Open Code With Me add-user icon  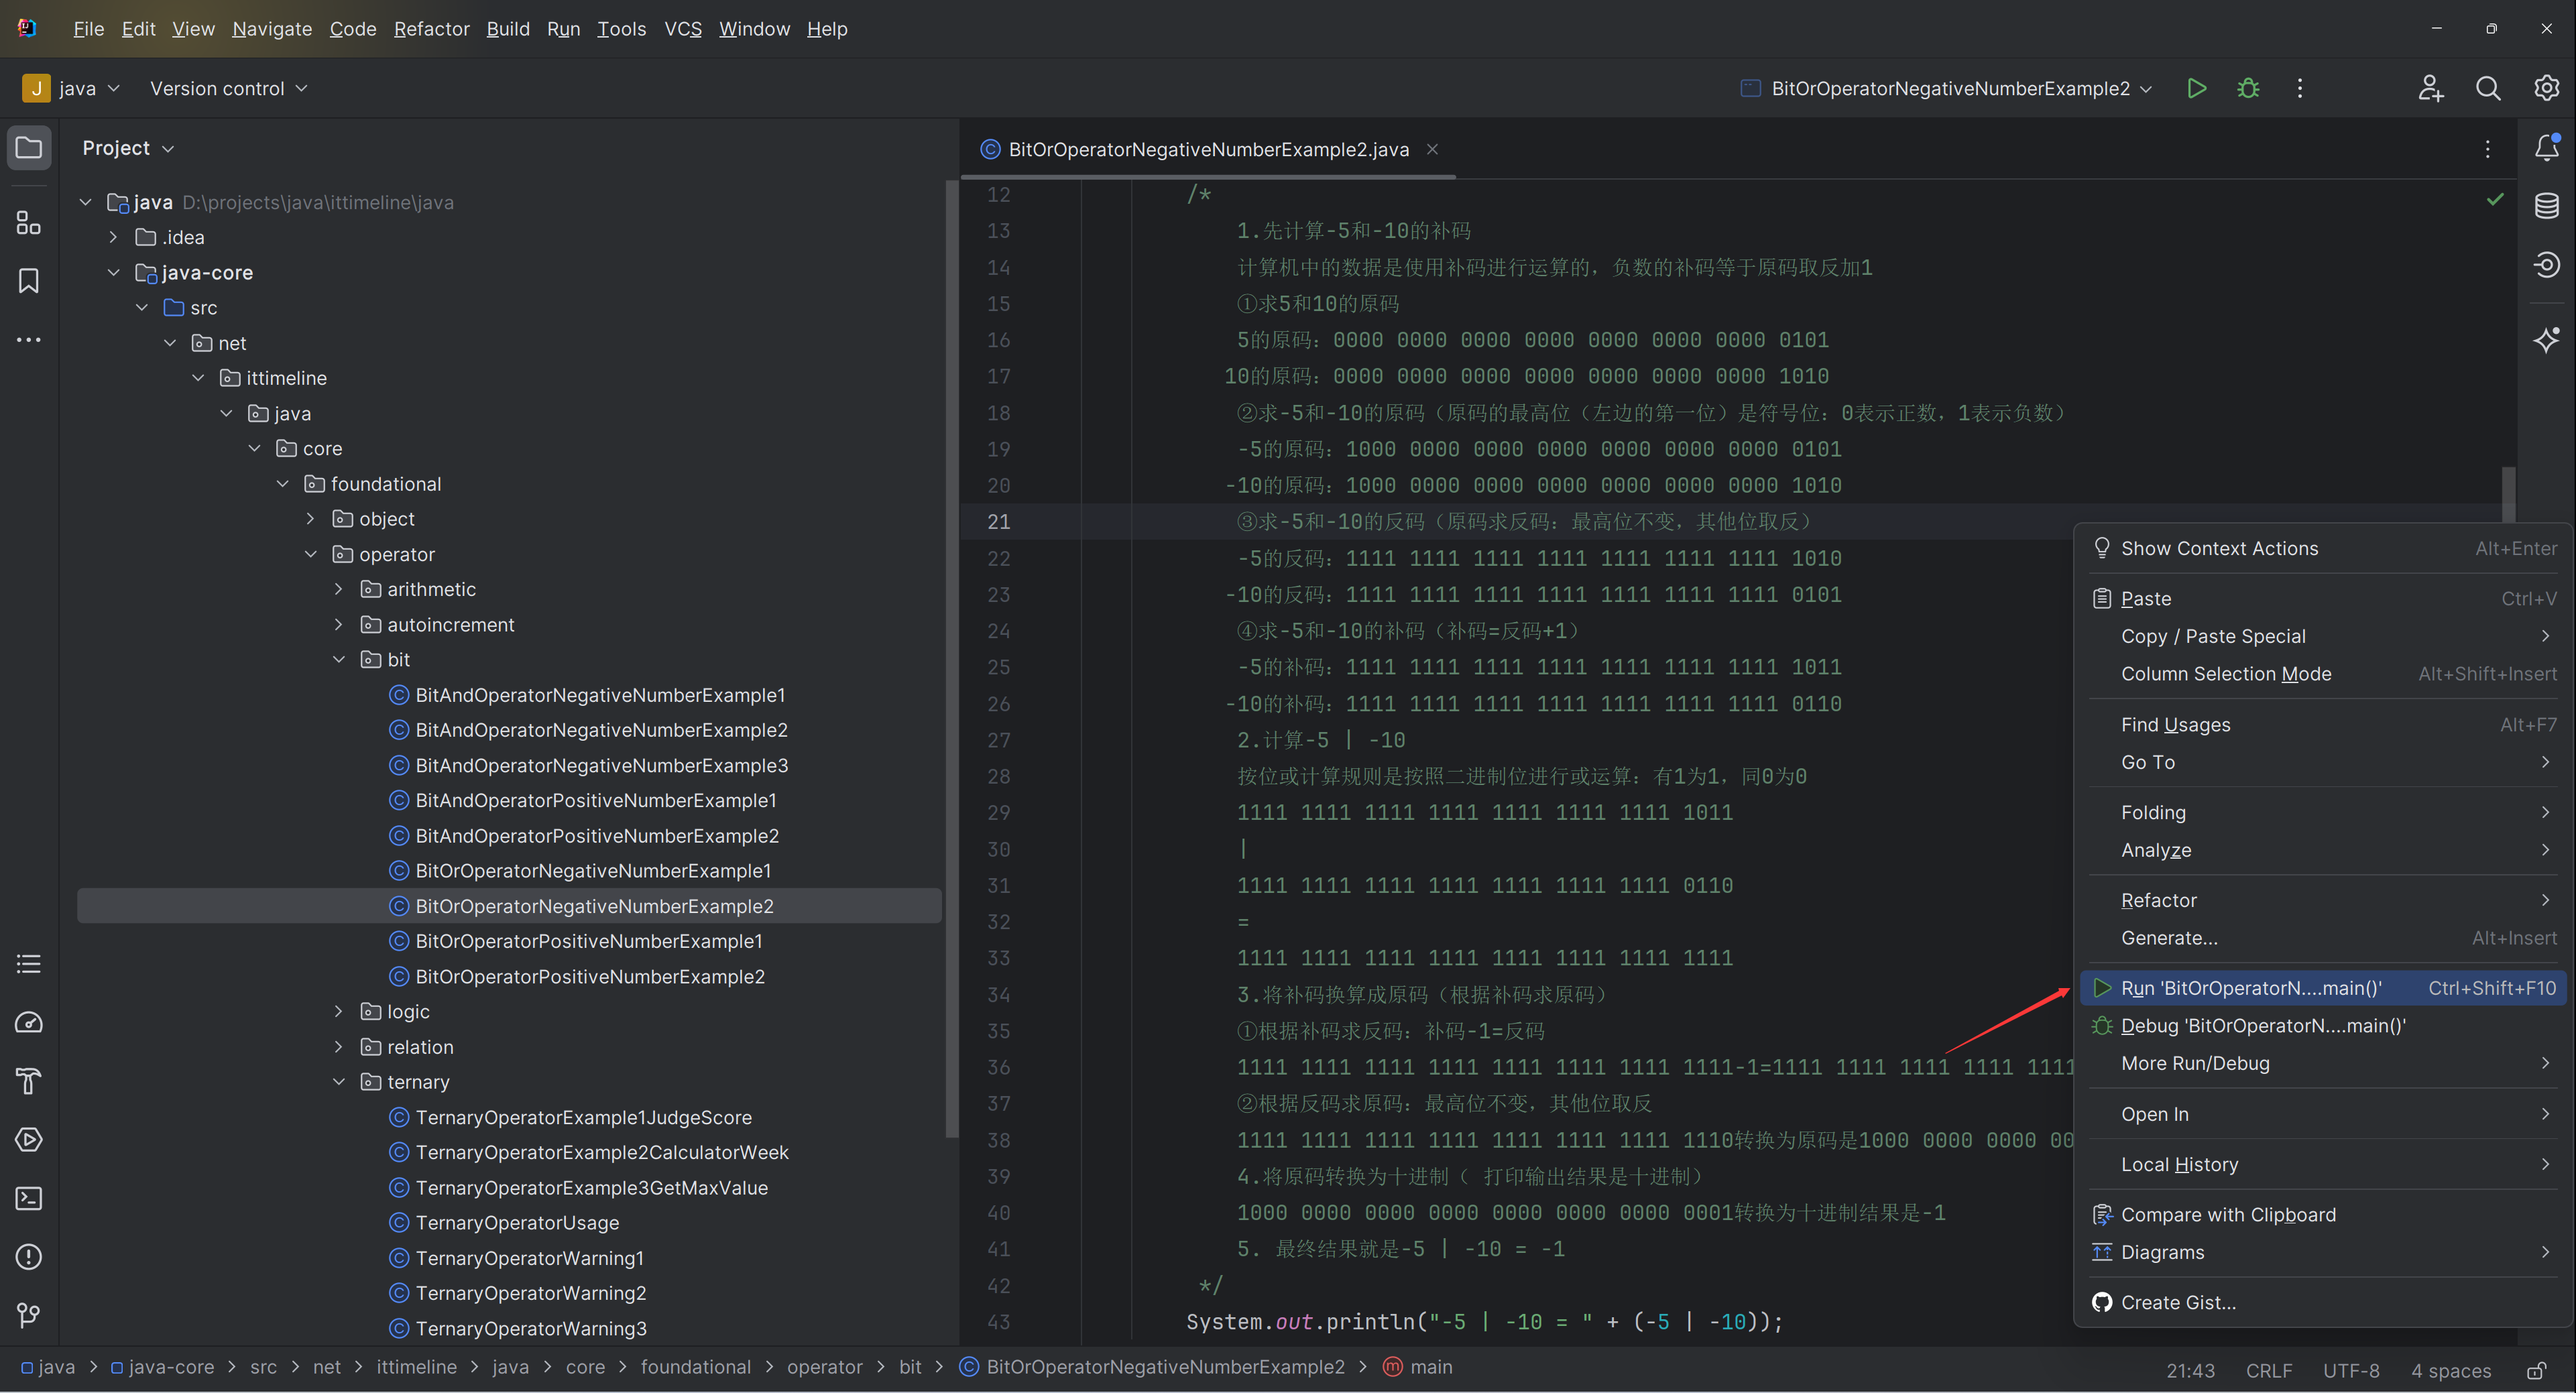[2431, 88]
